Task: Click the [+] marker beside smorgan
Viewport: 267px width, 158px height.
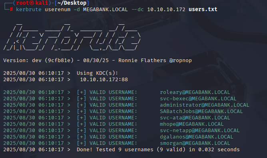Action: click(82, 143)
